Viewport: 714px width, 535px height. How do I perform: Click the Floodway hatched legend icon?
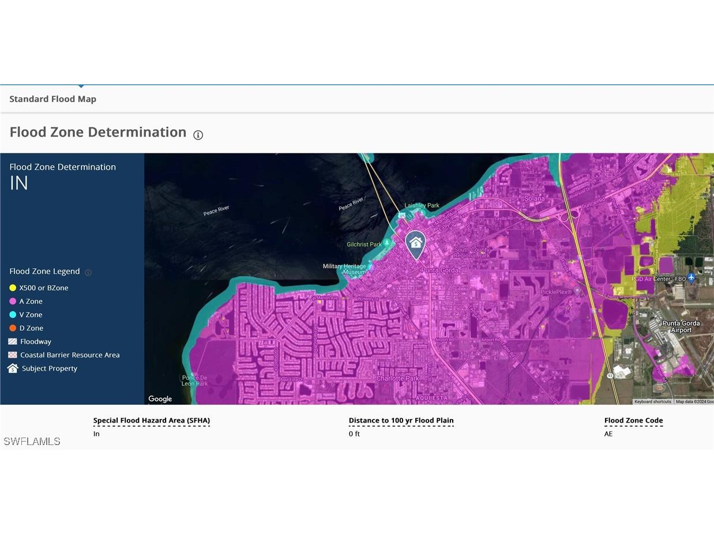[x=13, y=341]
